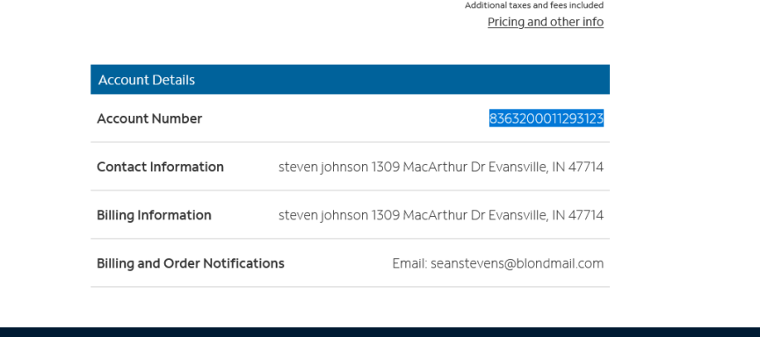Click the Email: prefix in notifications row

(409, 263)
